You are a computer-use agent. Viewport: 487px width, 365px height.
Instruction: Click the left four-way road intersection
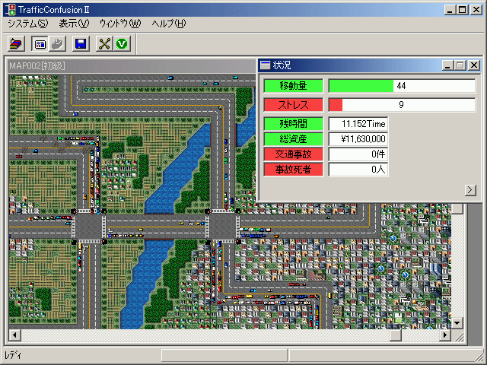point(89,226)
